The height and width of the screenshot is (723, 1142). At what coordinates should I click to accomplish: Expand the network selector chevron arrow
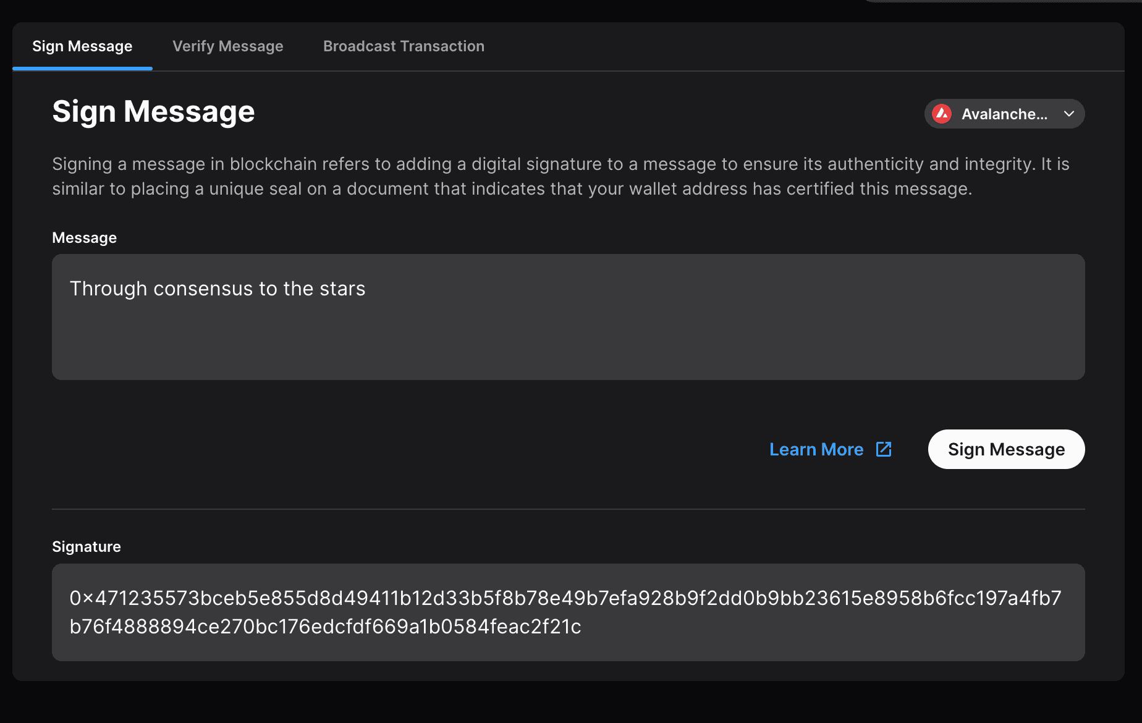pyautogui.click(x=1069, y=114)
